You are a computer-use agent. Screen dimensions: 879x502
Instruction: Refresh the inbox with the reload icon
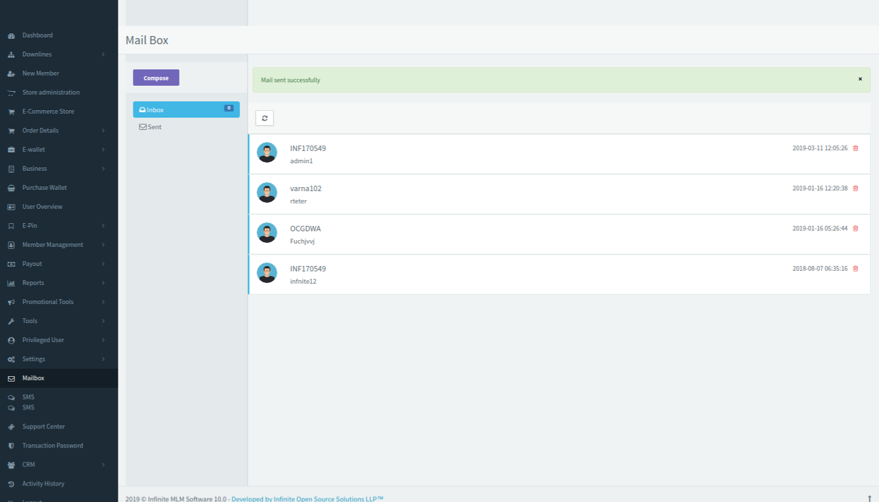point(264,118)
